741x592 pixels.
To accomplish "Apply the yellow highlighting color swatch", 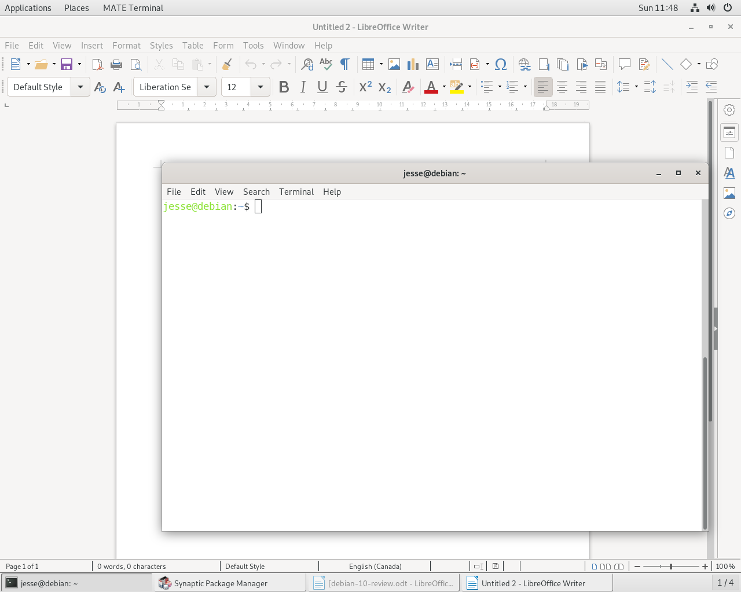I will click(457, 87).
